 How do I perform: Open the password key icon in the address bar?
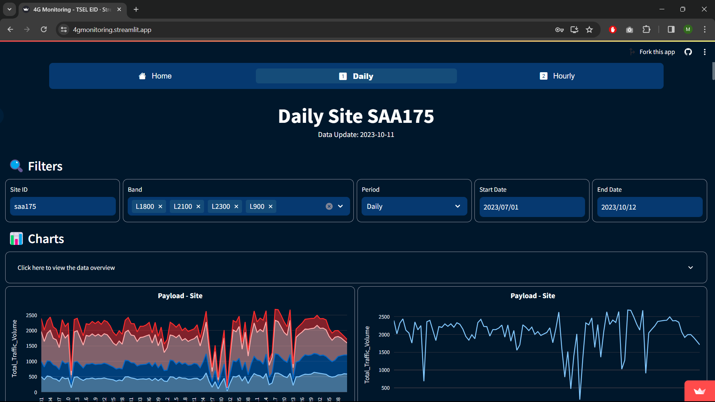559,30
